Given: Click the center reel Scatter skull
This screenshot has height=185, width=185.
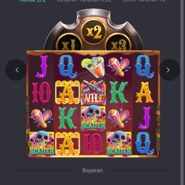Looking at the screenshot, I should (93, 118).
